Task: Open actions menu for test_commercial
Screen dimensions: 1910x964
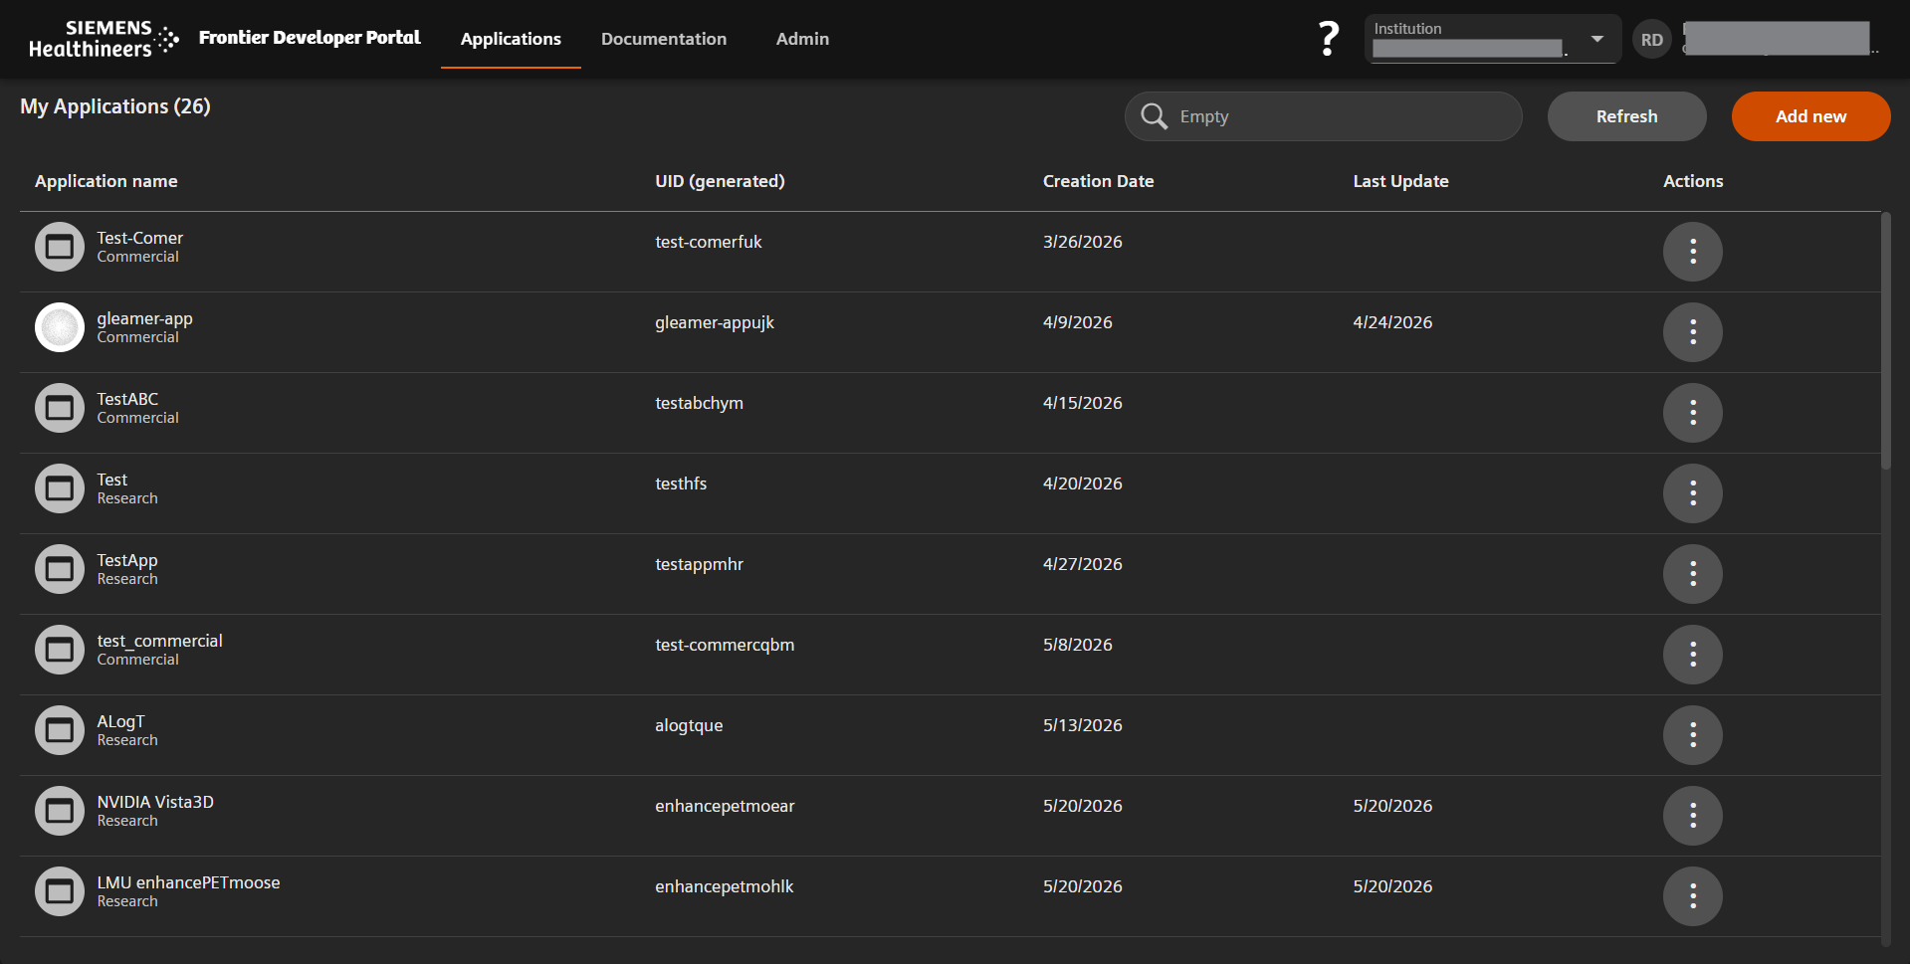Action: (x=1692, y=655)
